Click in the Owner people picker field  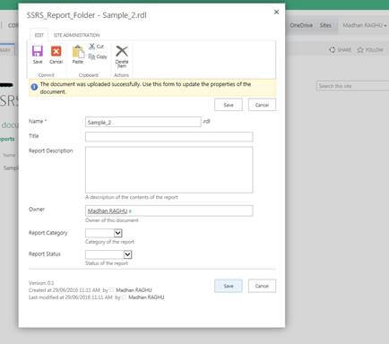[169, 211]
